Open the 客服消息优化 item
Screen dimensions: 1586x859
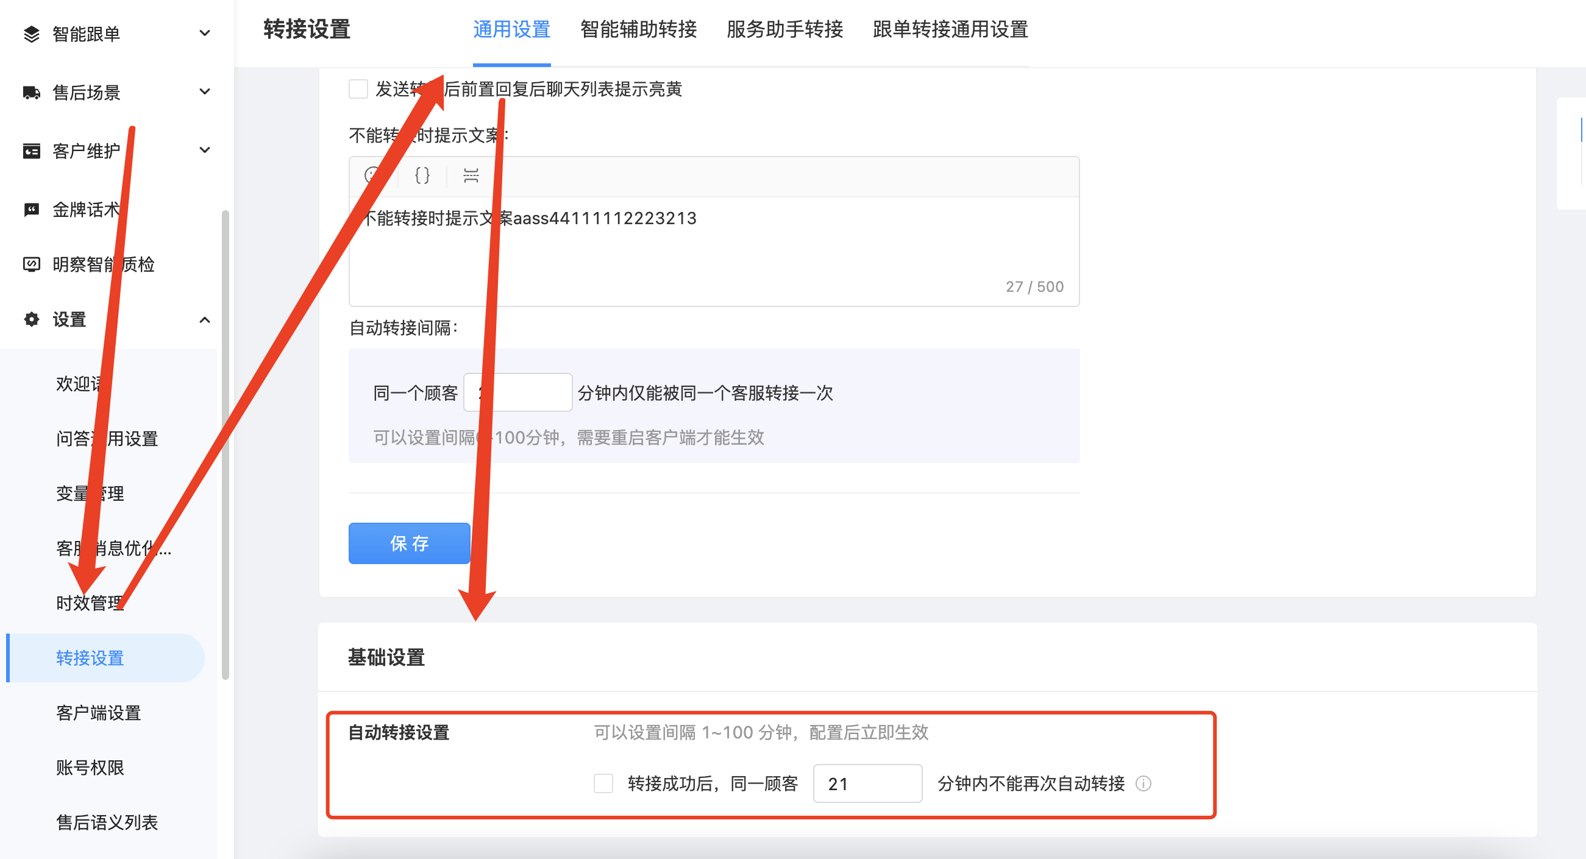tap(114, 548)
